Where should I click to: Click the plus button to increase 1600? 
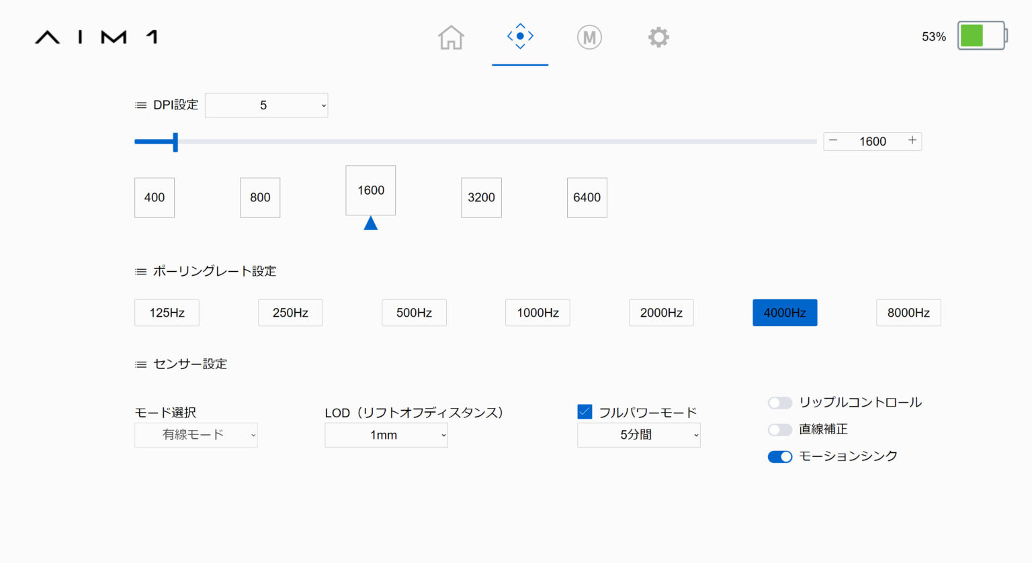pyautogui.click(x=912, y=141)
